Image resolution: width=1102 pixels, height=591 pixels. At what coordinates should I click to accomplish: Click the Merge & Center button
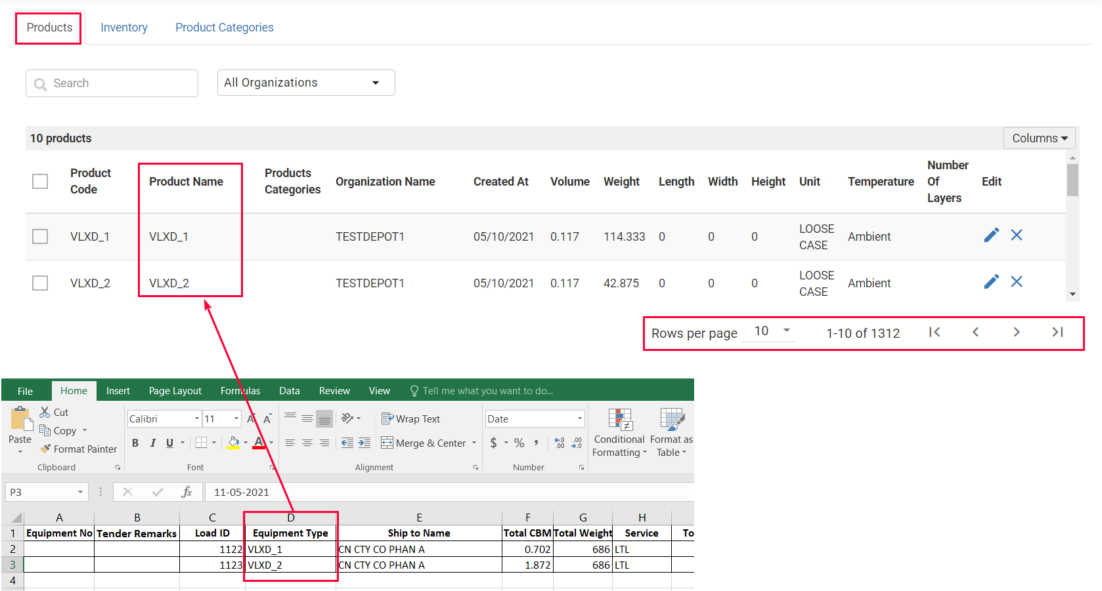click(424, 443)
